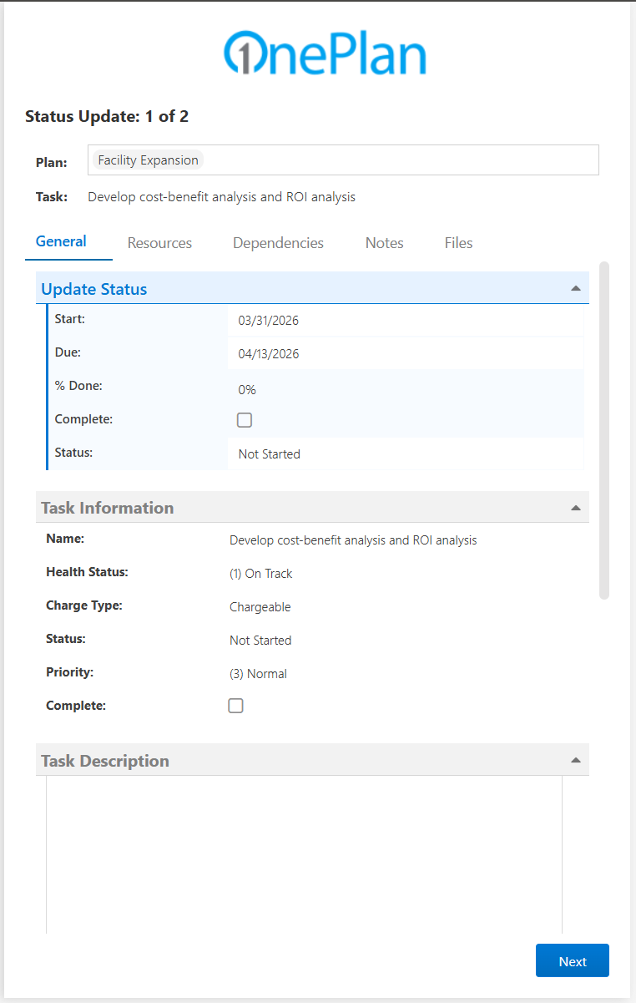Click the Priority value (3) Normal
This screenshot has width=636, height=1003.
[x=258, y=674]
